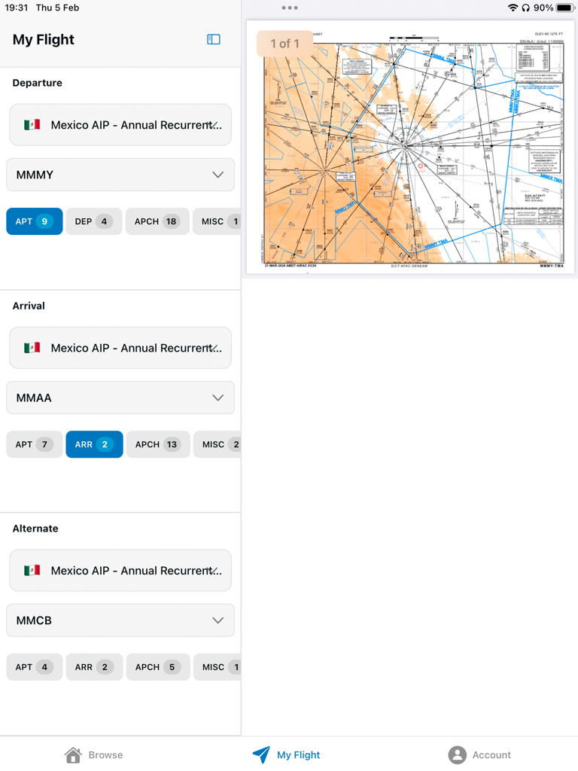This screenshot has height=771, width=578.
Task: Tap the Thu 5 Feb date
Action: tap(57, 8)
